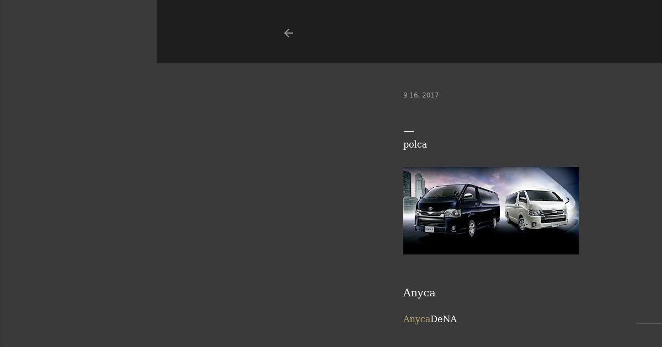
Task: Select the date text 9 16, 2017
Action: tap(421, 95)
